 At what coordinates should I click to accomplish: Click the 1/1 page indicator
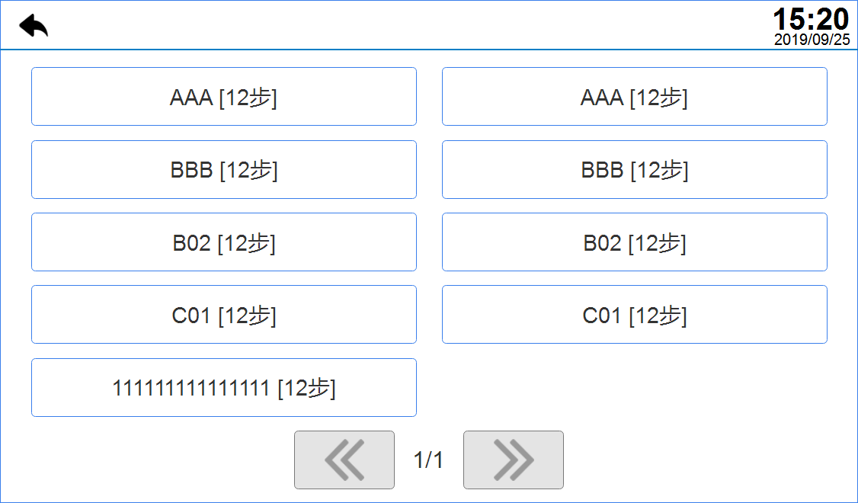click(428, 460)
